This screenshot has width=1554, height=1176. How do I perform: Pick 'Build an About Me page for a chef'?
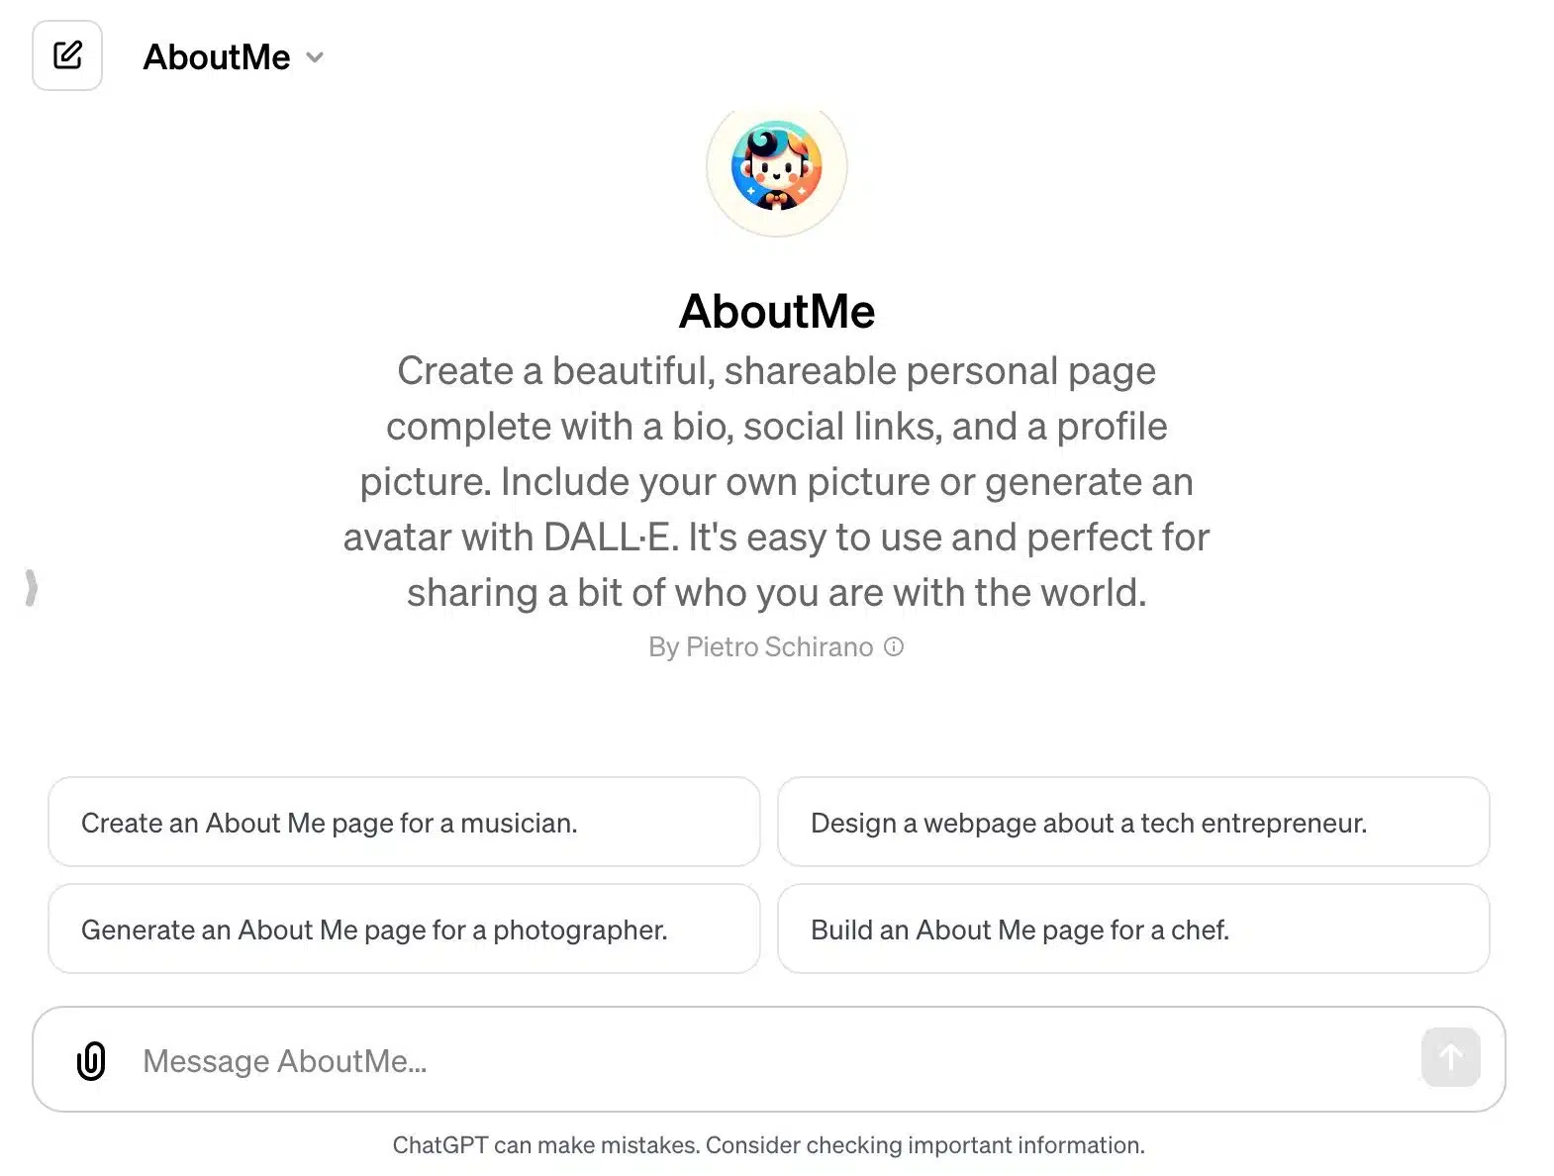click(1133, 929)
